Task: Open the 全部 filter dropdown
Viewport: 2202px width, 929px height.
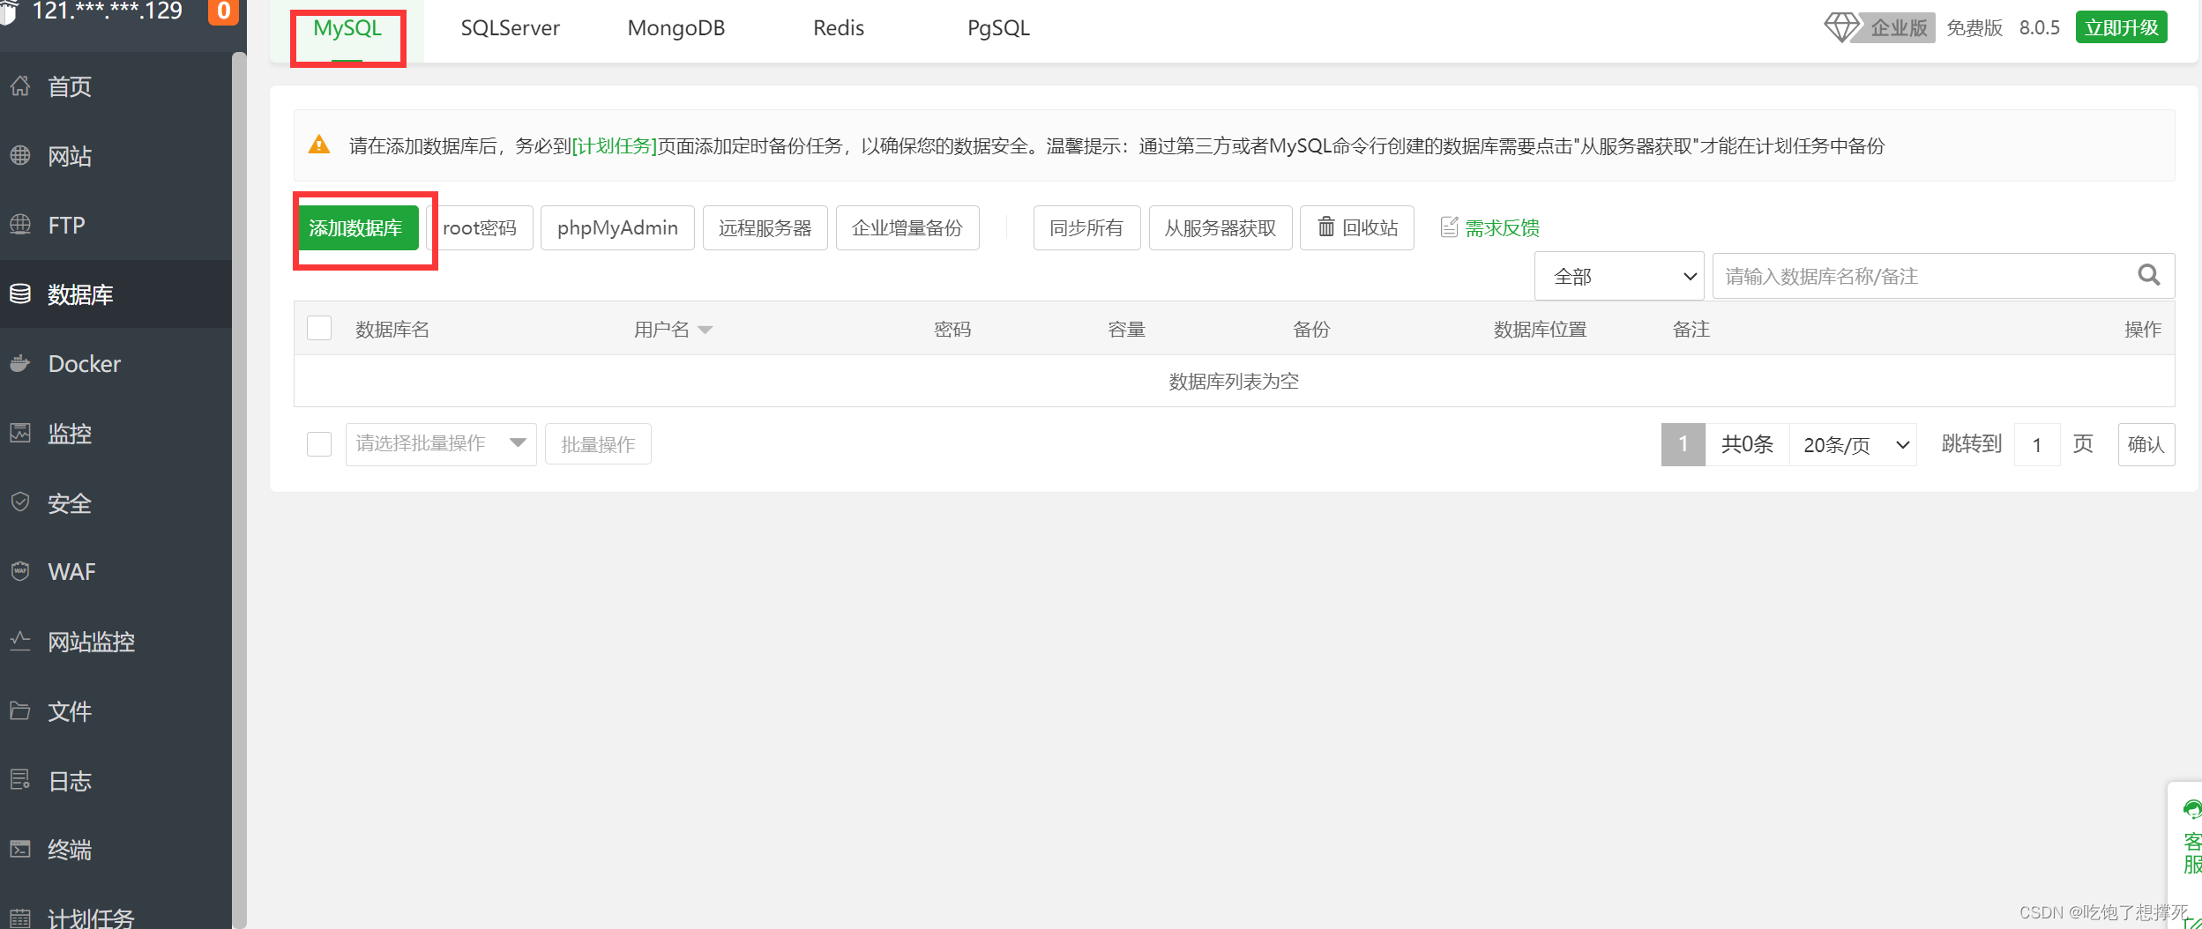Action: click(1619, 277)
